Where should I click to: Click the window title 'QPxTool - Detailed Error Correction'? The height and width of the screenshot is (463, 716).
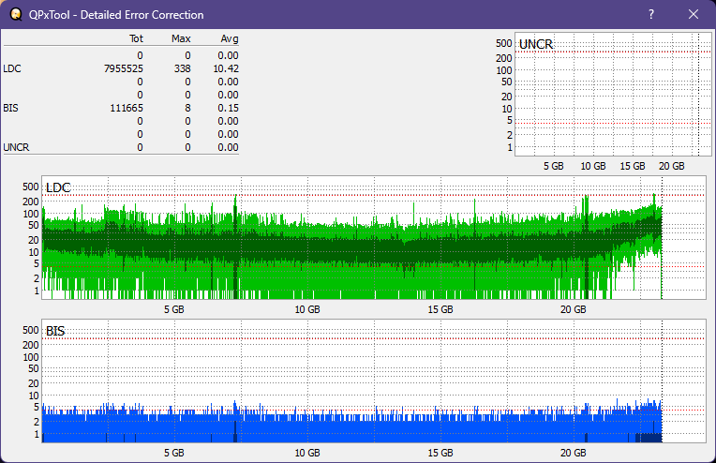coord(116,15)
